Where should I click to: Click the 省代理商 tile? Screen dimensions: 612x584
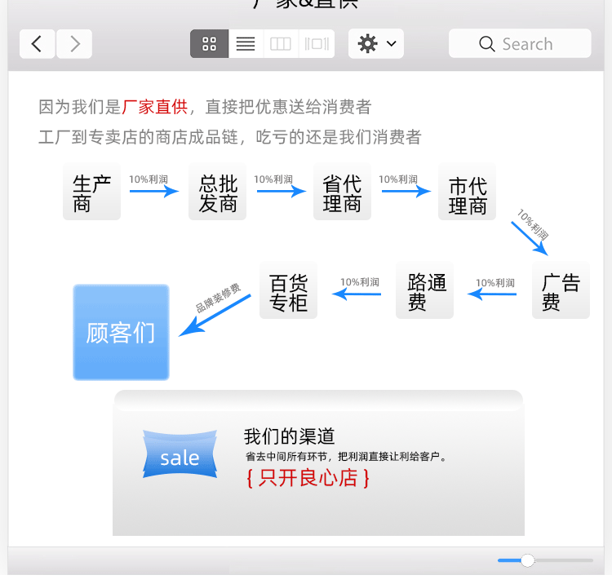tap(342, 192)
